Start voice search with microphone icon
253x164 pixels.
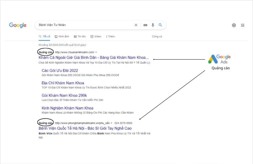point(153,25)
